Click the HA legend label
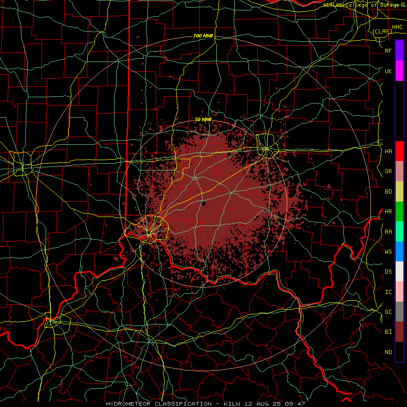This screenshot has width=407, height=407. 388,151
